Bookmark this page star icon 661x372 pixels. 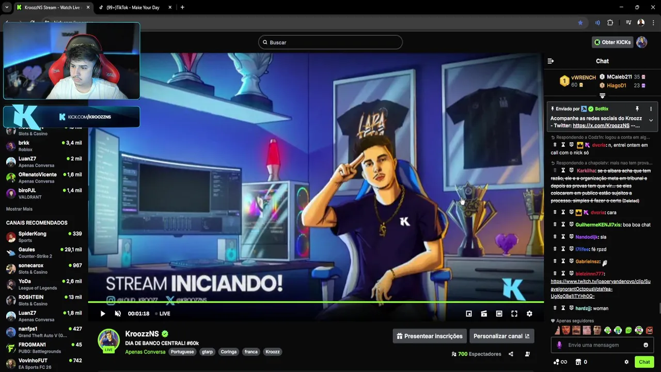pyautogui.click(x=580, y=23)
